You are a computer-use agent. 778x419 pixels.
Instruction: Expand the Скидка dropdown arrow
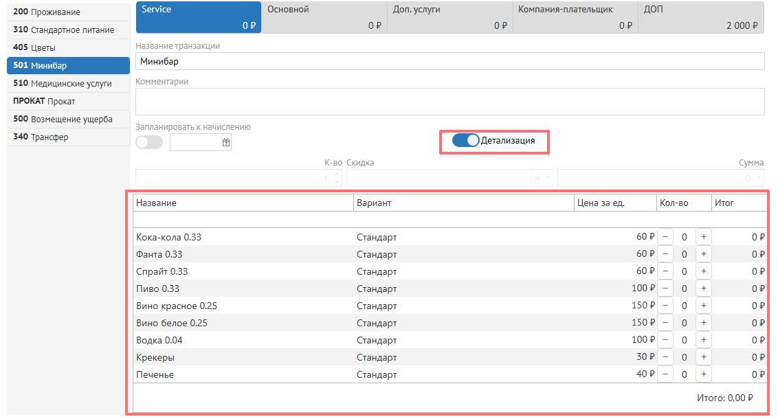(547, 179)
